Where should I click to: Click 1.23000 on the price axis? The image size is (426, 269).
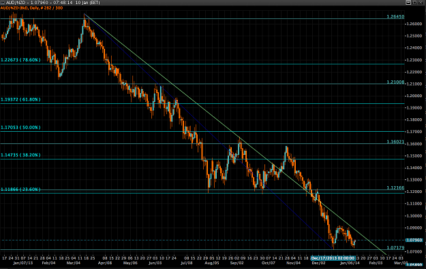point(414,60)
